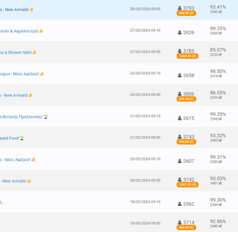Open the 'ased Food!' campaign link
The width and height of the screenshot is (238, 232).
point(12,138)
